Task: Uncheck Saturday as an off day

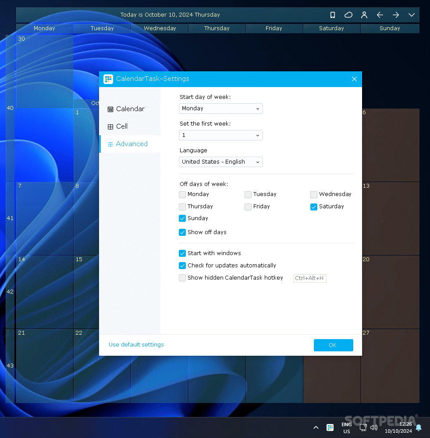Action: 314,207
